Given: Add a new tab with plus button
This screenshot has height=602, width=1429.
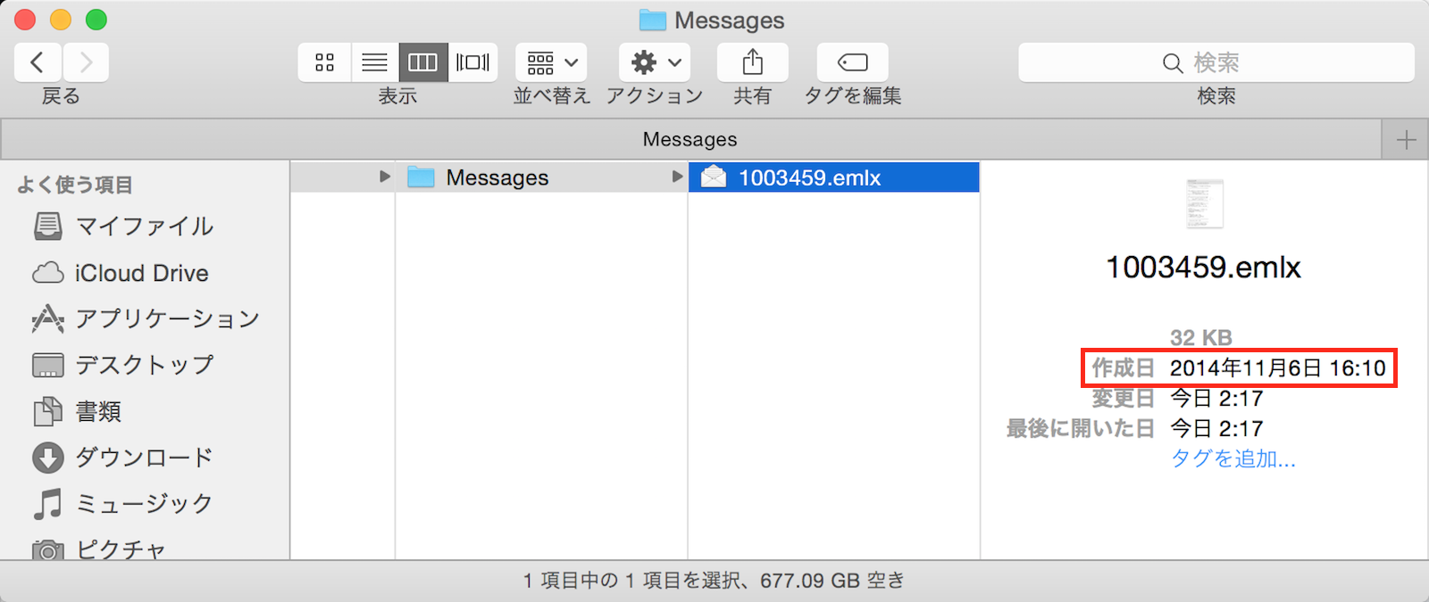Looking at the screenshot, I should [1406, 140].
